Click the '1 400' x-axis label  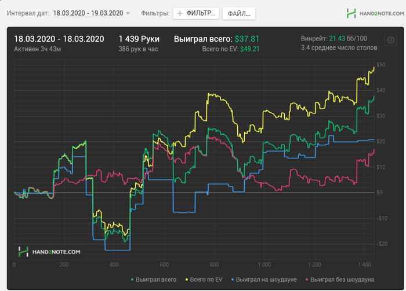[365, 264]
